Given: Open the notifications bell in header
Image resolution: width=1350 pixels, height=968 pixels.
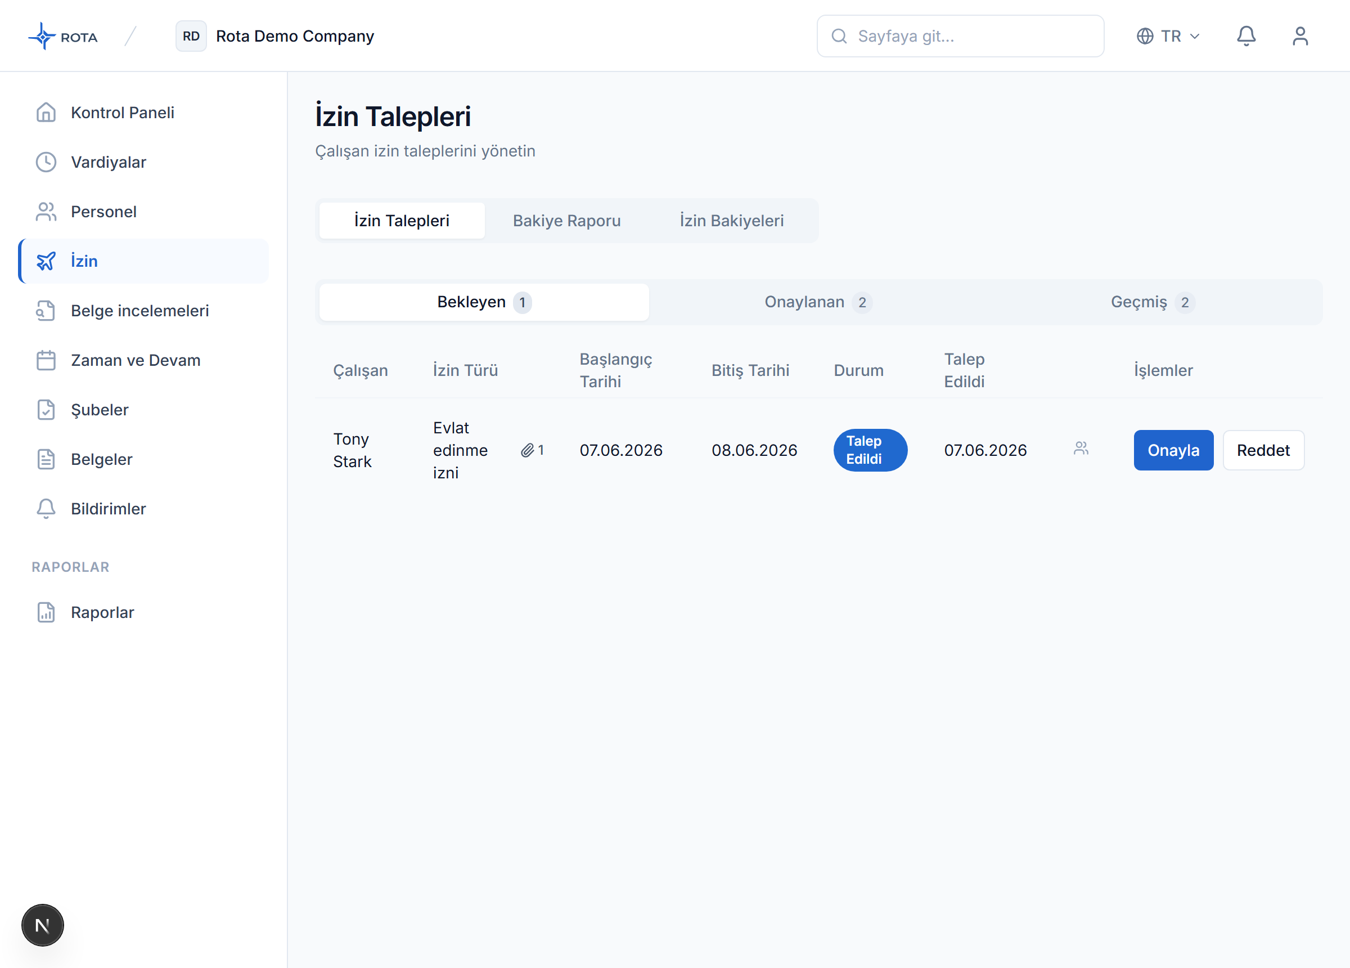Looking at the screenshot, I should (1246, 37).
